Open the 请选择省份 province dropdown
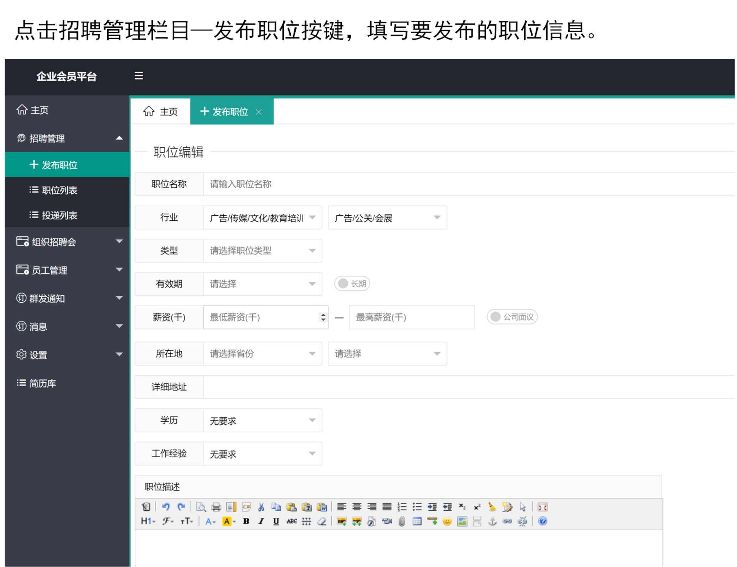 click(x=263, y=354)
